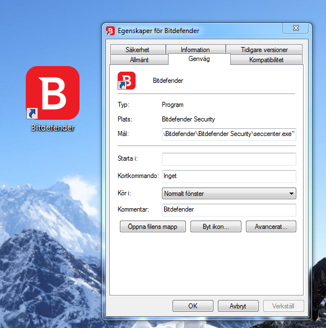Focus the Kortkommando field showing Inget
Image resolution: width=326 pixels, height=328 pixels.
[x=229, y=176]
